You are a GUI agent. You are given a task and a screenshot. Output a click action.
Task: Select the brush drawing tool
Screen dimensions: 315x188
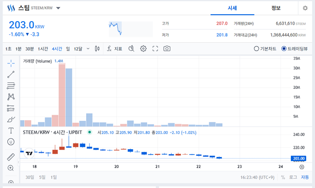[x=11, y=119]
